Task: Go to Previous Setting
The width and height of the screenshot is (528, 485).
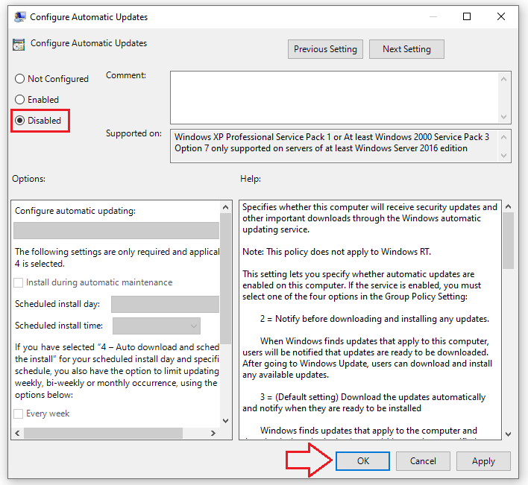Action: pyautogui.click(x=325, y=49)
